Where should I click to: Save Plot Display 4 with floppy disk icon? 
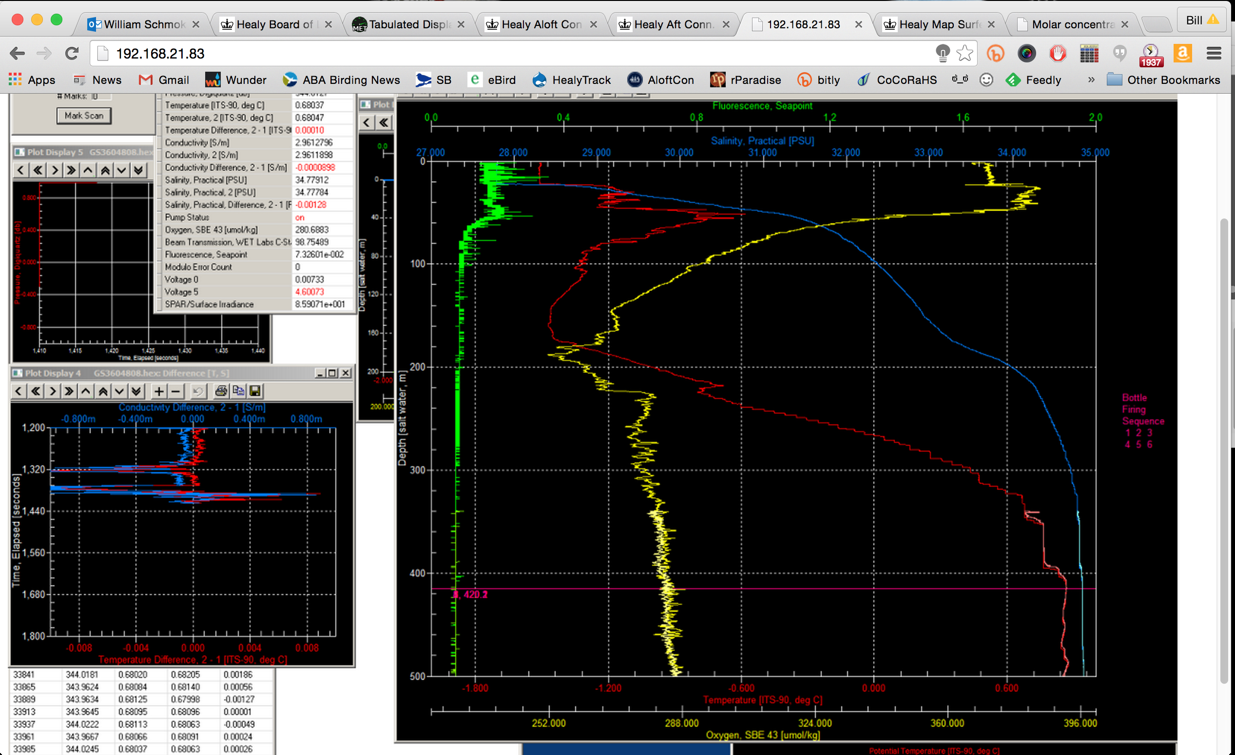[x=255, y=391]
